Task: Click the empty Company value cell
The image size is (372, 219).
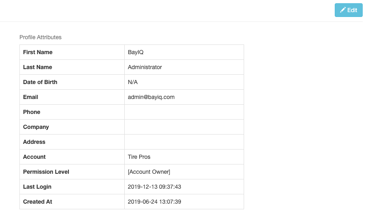Action: (x=184, y=127)
